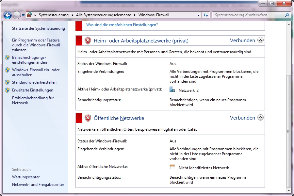Click Nicht identifiziertes Netzwerk text

tap(204, 168)
